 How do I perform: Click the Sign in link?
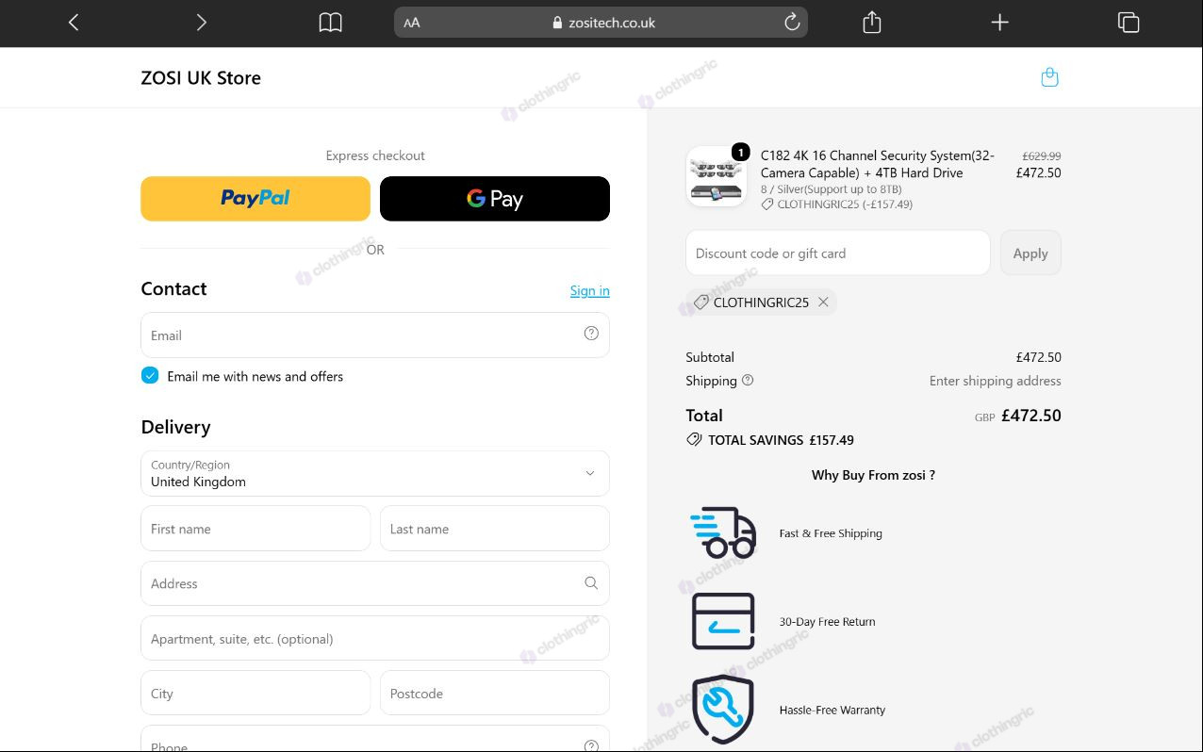(x=589, y=290)
